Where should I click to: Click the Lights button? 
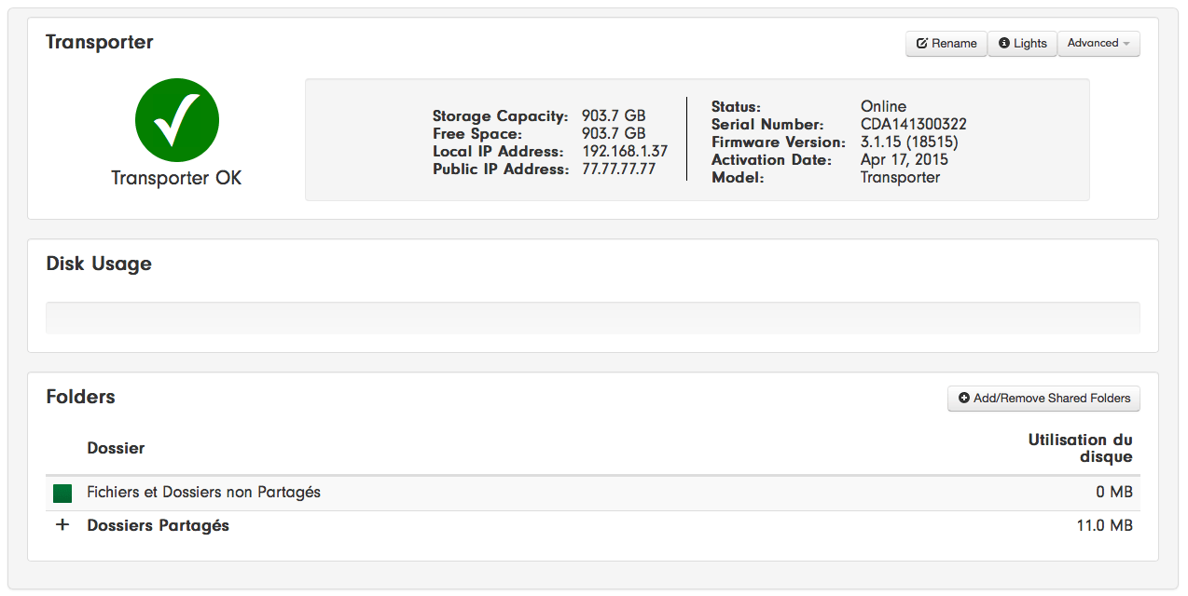(1022, 44)
